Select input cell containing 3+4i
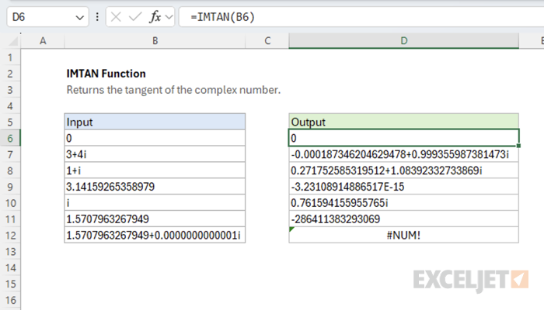This screenshot has height=310, width=544. point(155,154)
